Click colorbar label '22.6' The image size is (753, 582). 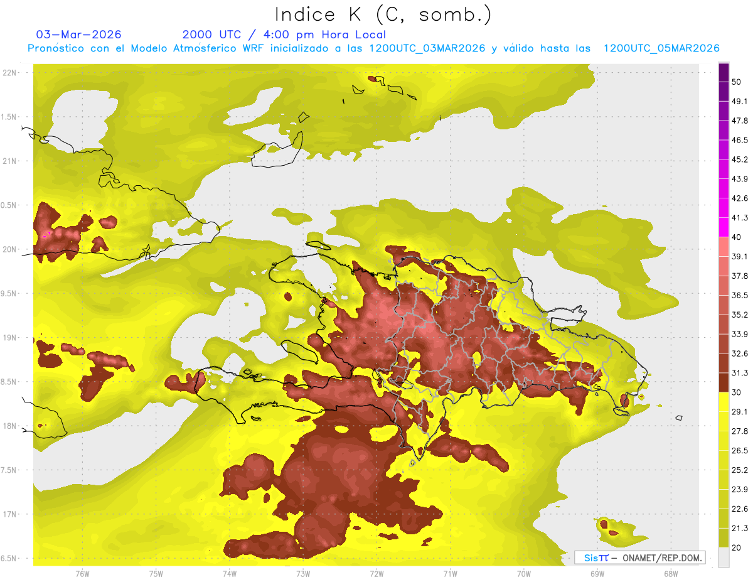pyautogui.click(x=740, y=509)
